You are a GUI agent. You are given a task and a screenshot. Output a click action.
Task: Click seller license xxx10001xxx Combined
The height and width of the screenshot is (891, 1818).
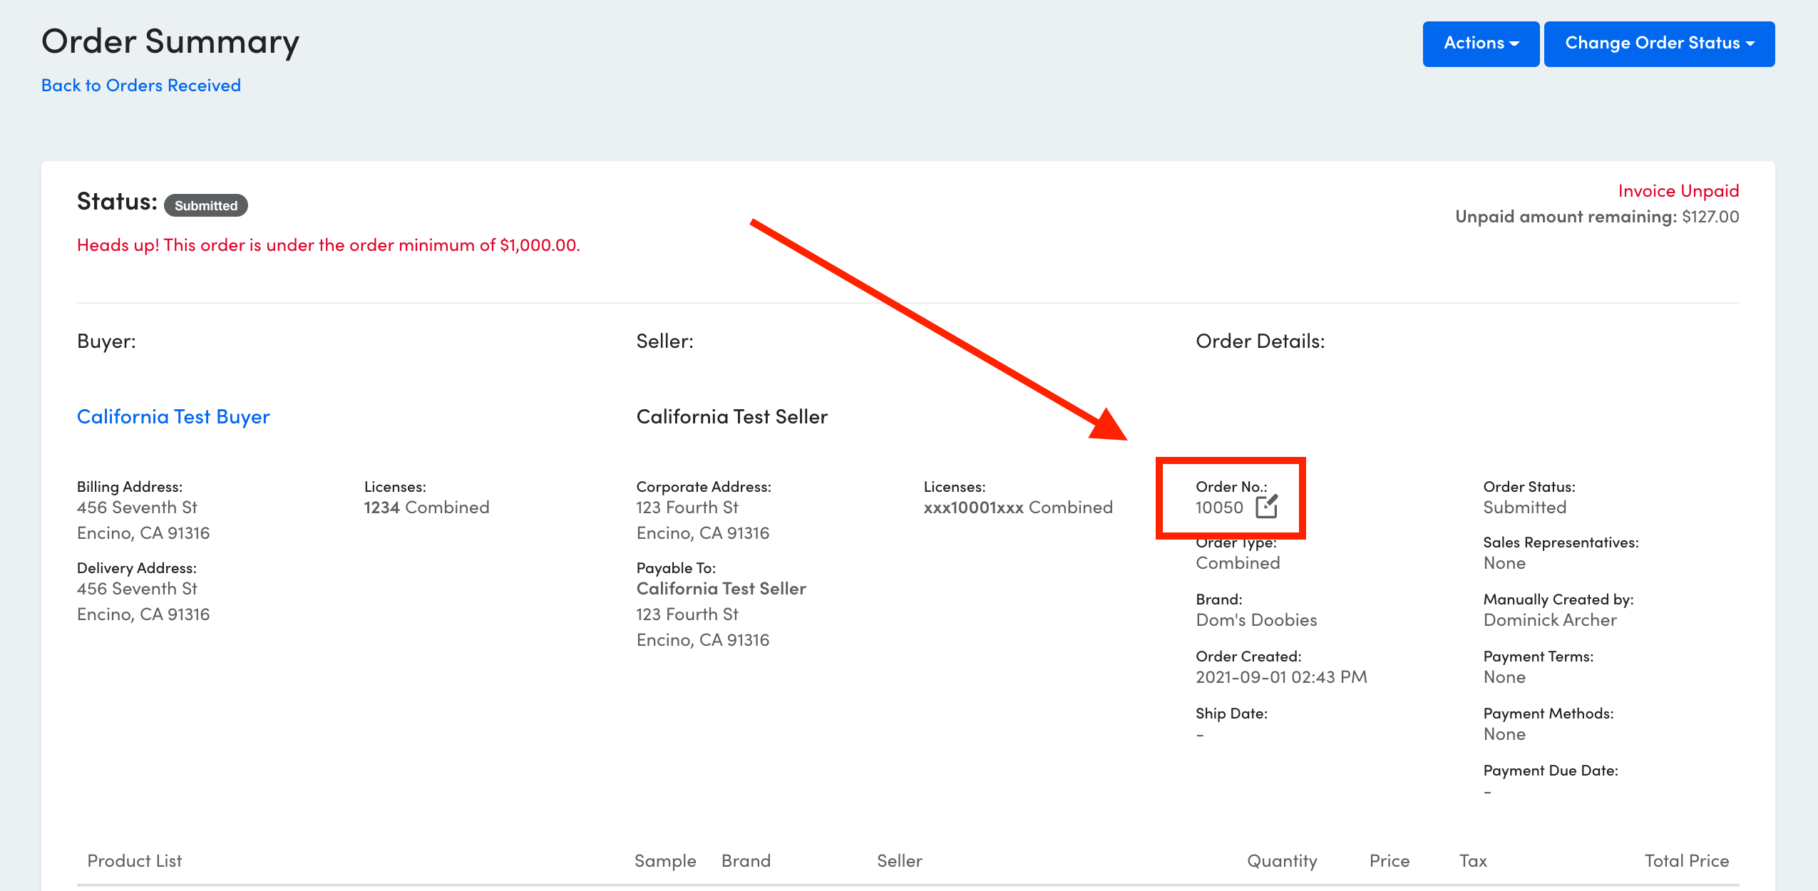click(x=1018, y=508)
